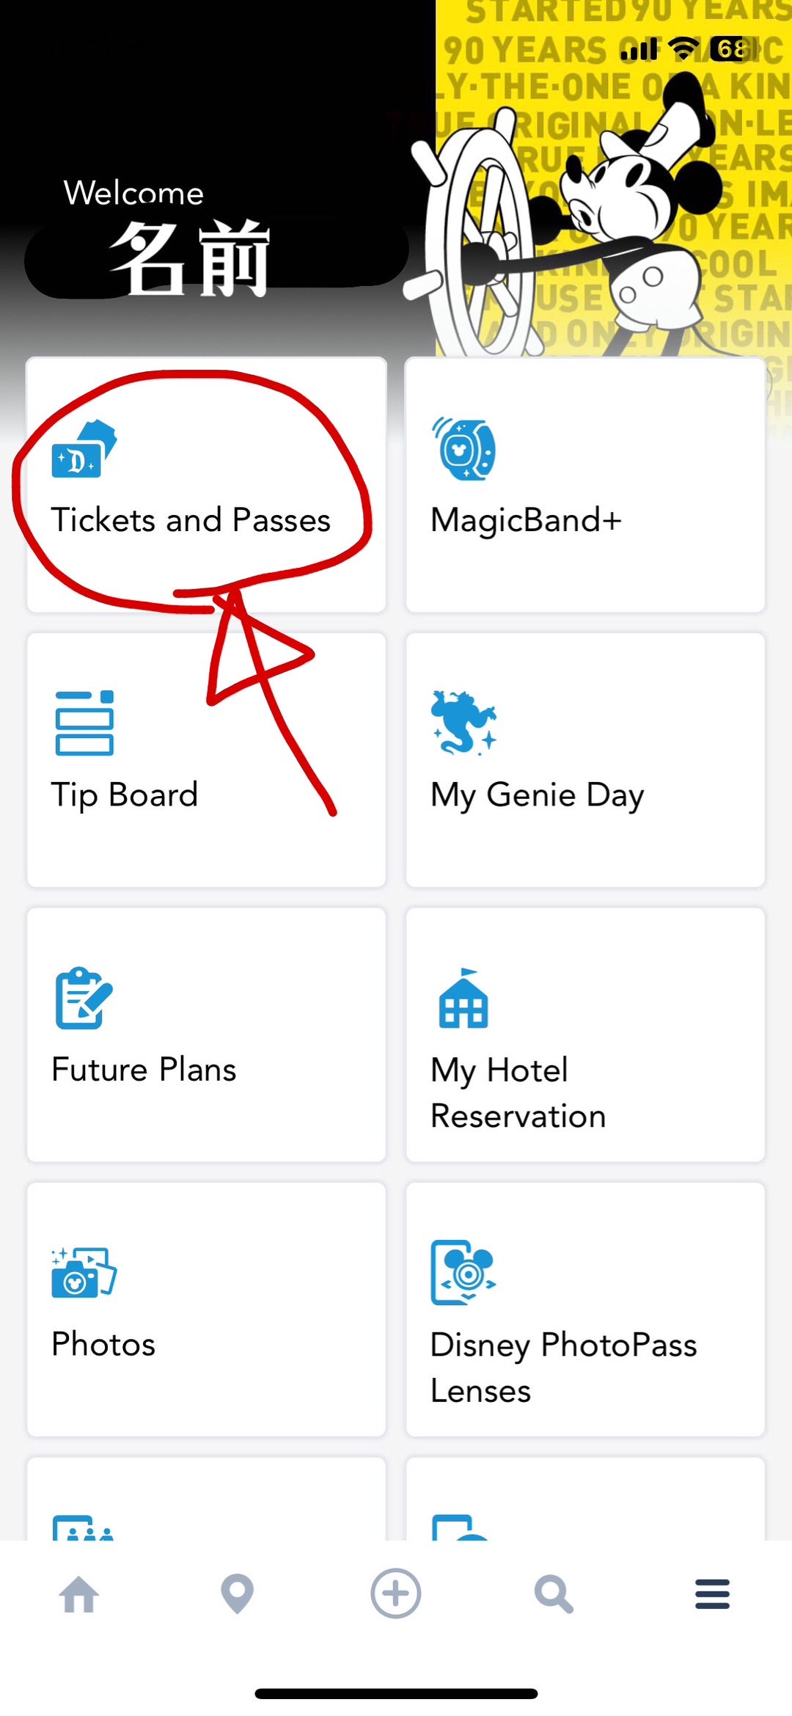Open the Disney PhotoPass Lenses icon

click(x=463, y=1273)
